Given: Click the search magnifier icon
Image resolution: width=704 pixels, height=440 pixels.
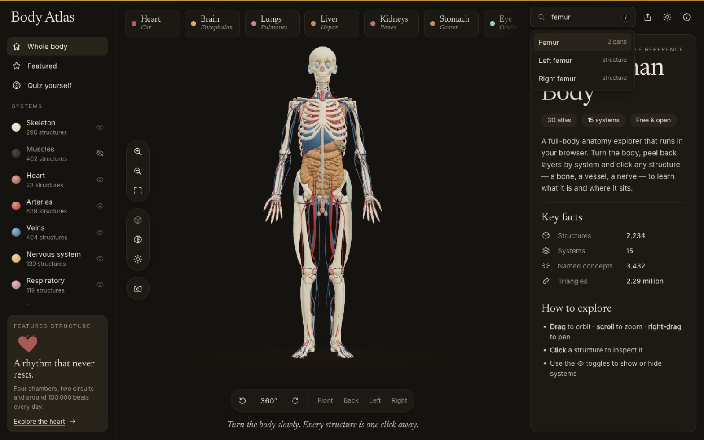Looking at the screenshot, I should (x=541, y=17).
